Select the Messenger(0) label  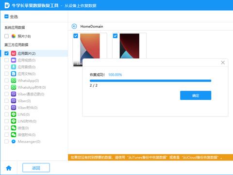click(29, 142)
